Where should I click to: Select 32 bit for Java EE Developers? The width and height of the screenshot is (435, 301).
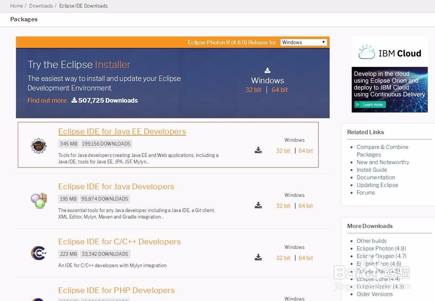tap(283, 150)
